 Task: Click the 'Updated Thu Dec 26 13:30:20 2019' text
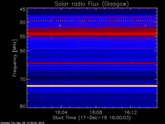tap(22, 123)
